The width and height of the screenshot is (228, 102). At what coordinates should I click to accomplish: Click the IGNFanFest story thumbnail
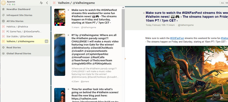pyautogui.click(x=60, y=17)
